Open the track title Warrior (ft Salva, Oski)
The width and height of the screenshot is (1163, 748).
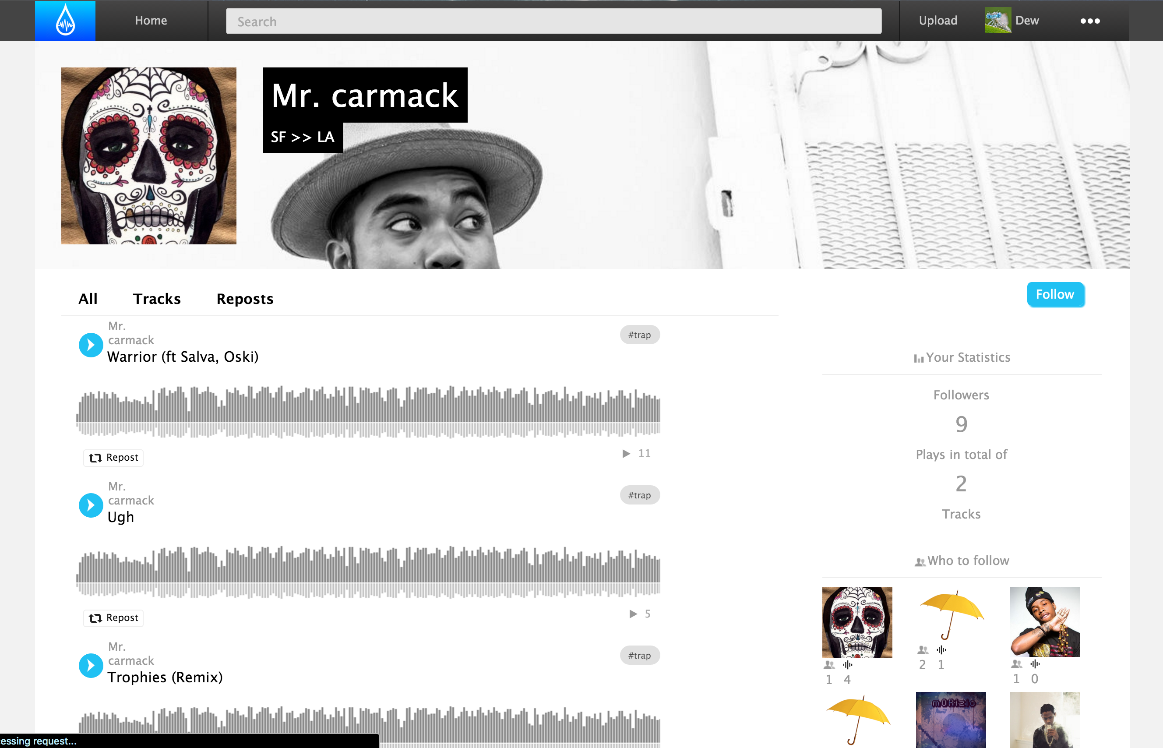(183, 357)
